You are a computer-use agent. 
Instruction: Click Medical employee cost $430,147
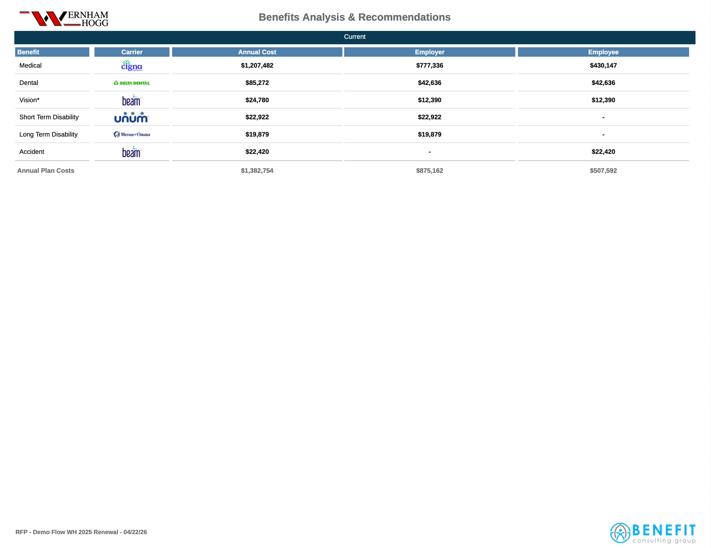pyautogui.click(x=604, y=66)
